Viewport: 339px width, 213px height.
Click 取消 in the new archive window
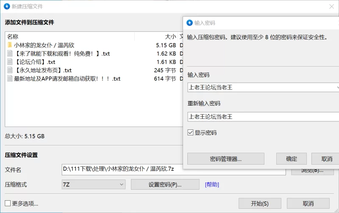tap(308, 203)
